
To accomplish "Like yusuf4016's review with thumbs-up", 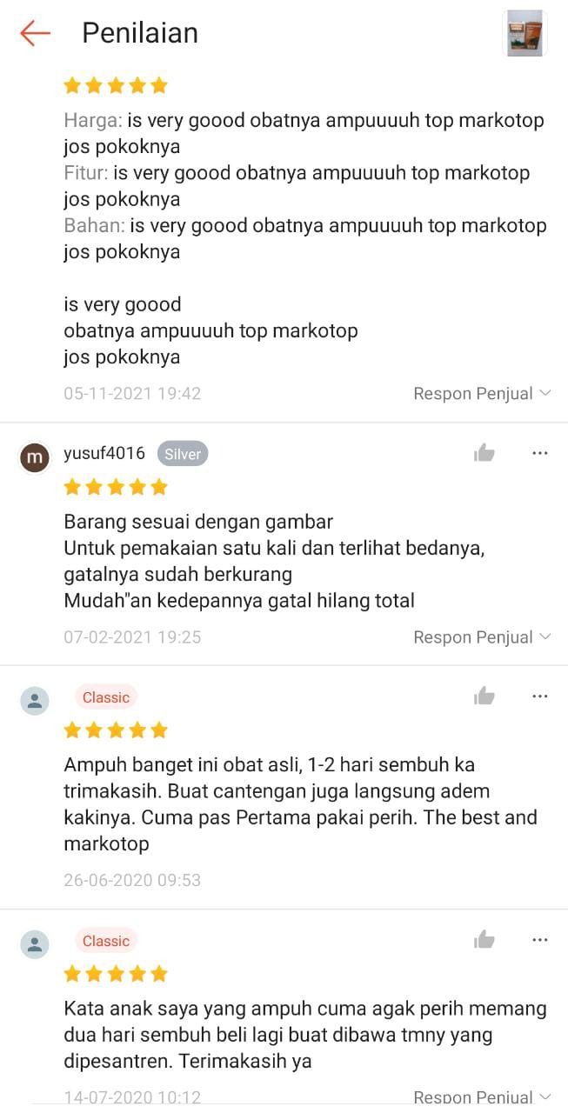I will (x=484, y=452).
